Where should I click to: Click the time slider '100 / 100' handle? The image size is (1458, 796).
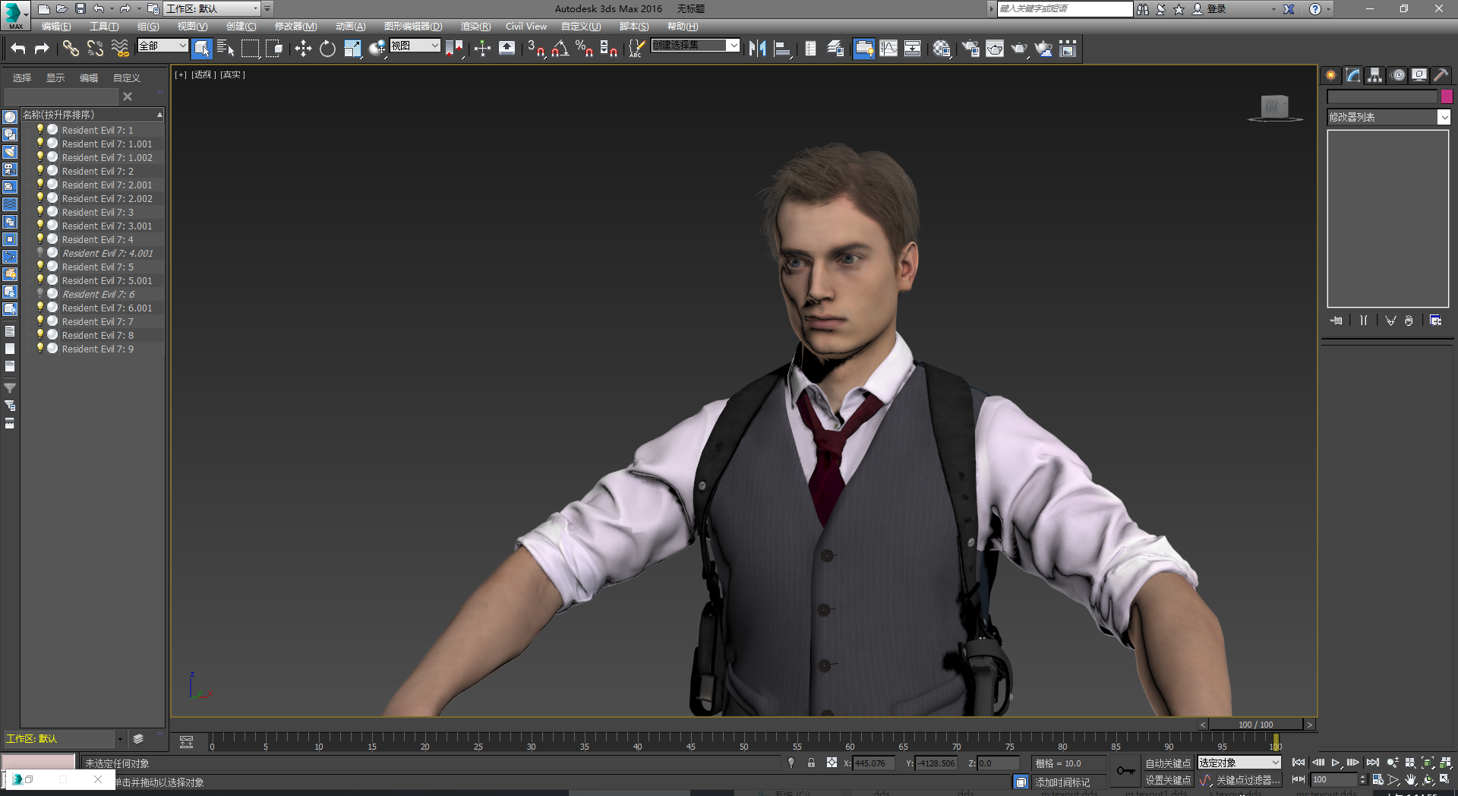(x=1256, y=725)
